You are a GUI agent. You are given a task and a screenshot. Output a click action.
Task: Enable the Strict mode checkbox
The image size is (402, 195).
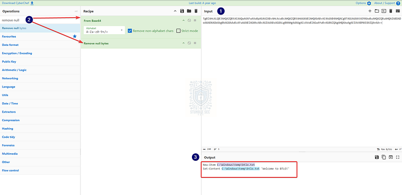(178, 31)
